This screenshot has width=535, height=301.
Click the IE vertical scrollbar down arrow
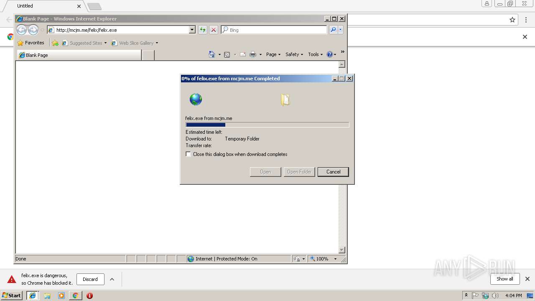pos(341,250)
